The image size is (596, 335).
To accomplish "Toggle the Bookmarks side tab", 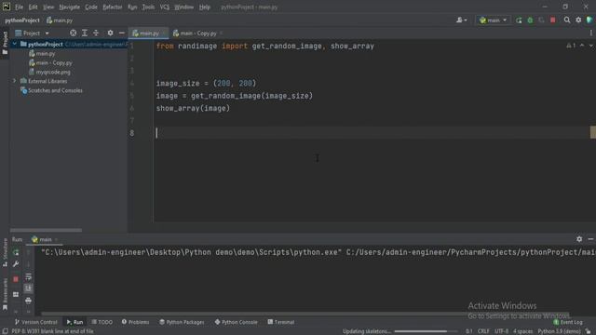I will [5, 294].
